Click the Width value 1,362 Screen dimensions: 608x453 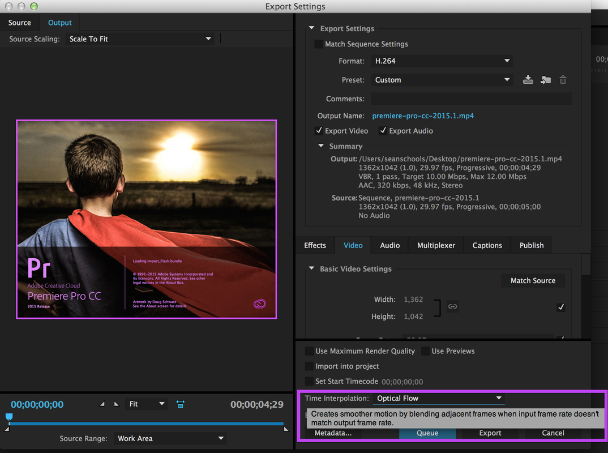413,300
